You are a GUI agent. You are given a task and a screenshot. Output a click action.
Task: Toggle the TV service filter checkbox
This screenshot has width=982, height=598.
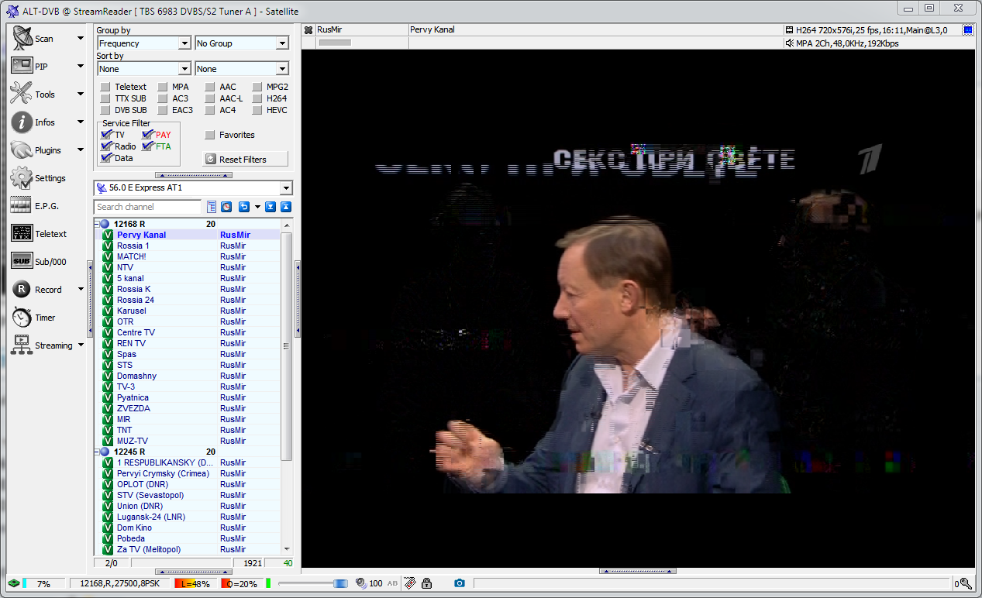pyautogui.click(x=106, y=135)
